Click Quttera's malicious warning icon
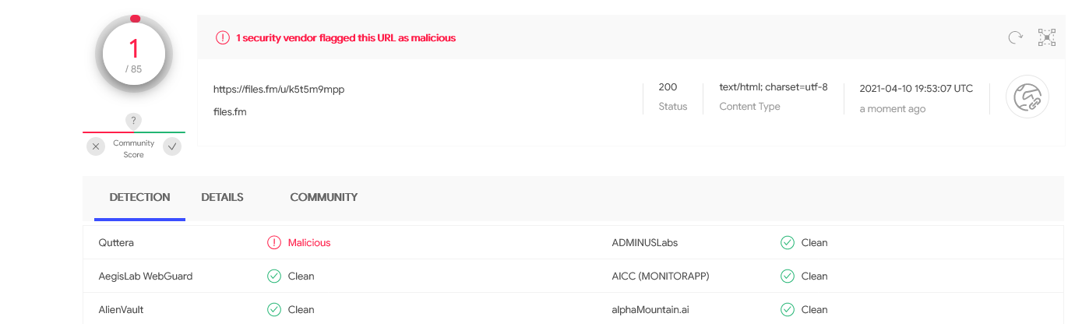This screenshot has width=1075, height=324. (274, 242)
